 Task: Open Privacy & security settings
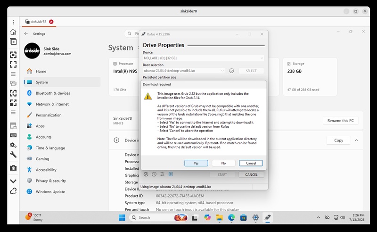[62, 181]
